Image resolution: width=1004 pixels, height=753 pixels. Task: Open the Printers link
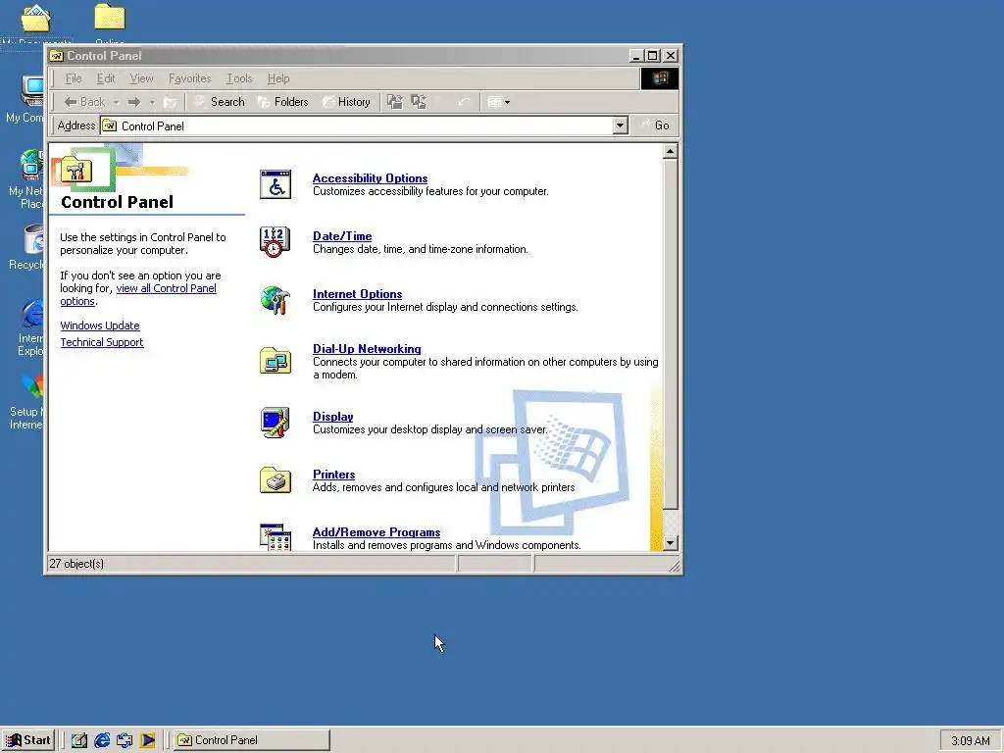tap(333, 474)
